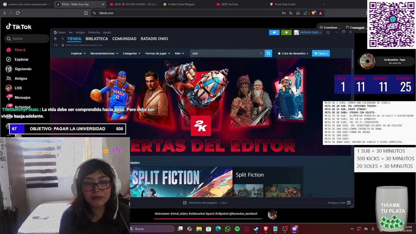This screenshot has height=234, width=416.
Task: Click Steam back navigation arrow
Action: (x=56, y=39)
